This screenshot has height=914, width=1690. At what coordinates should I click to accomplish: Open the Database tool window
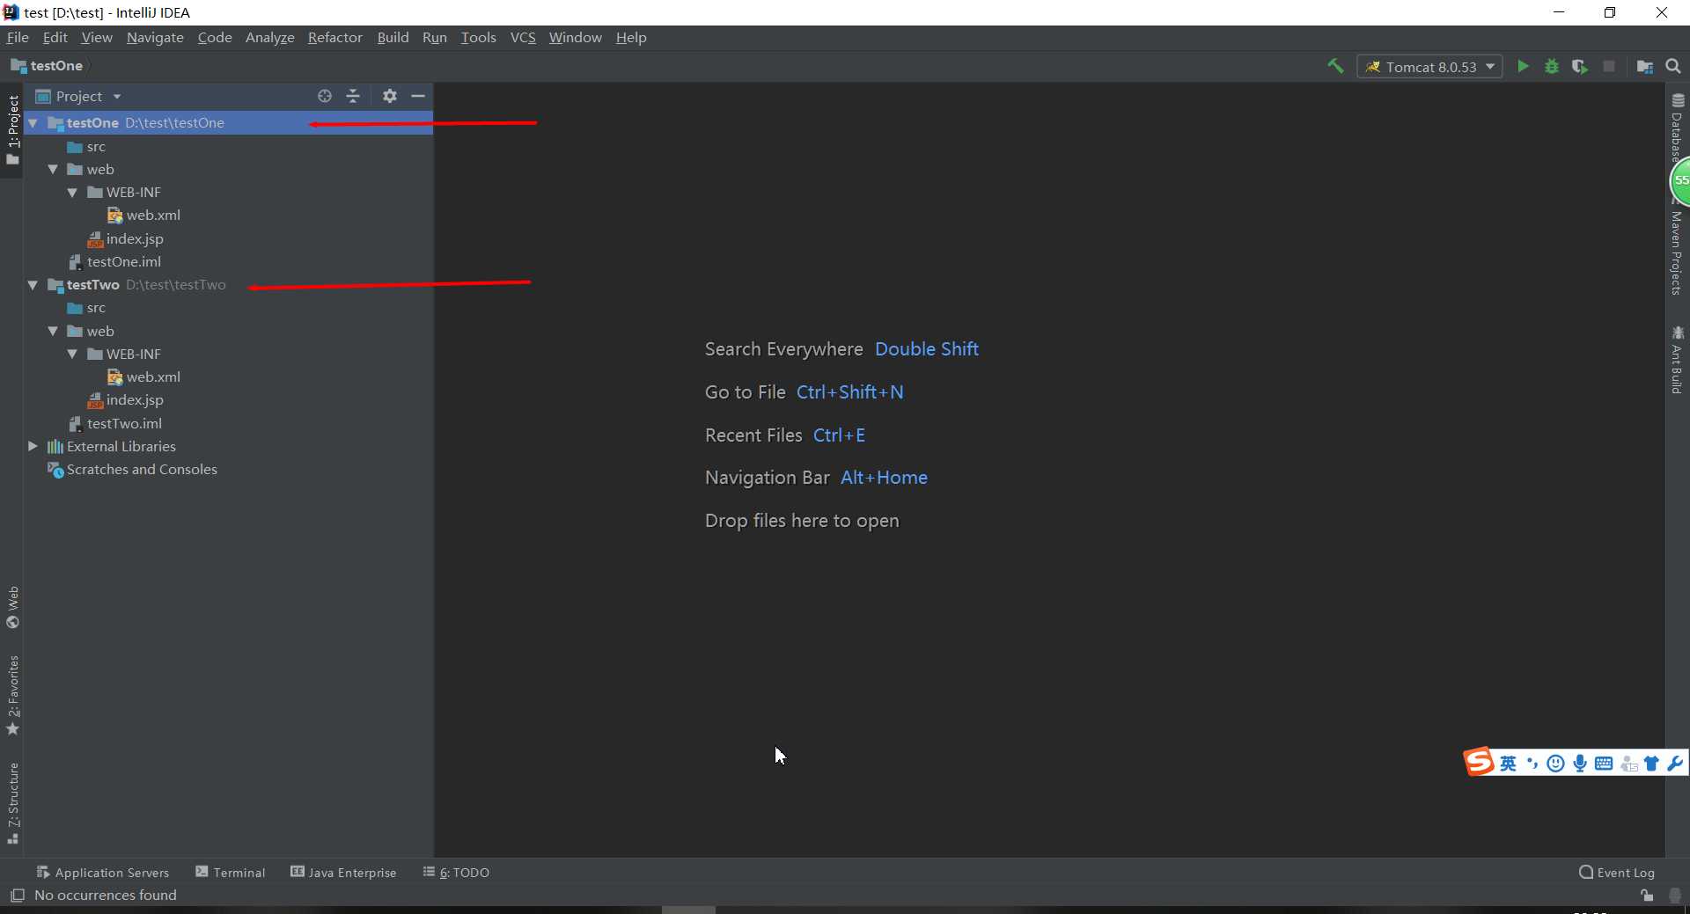(x=1678, y=128)
